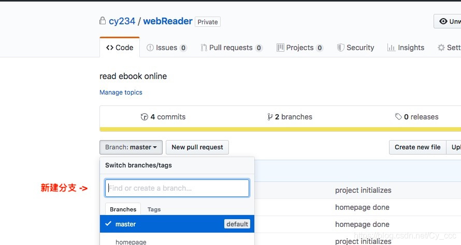
Task: Click the Switch branches/tags header
Action: (138, 165)
